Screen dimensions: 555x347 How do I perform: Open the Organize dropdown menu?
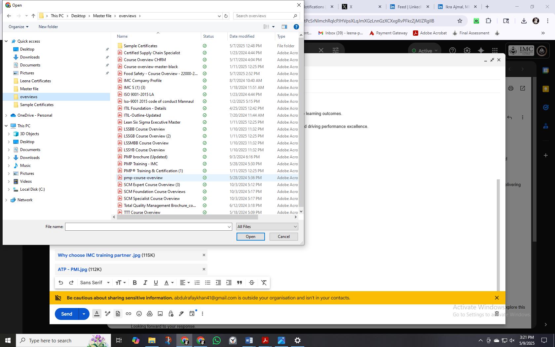(x=18, y=27)
